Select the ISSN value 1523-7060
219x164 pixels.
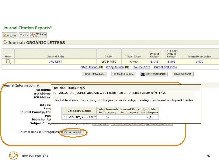[109, 62]
